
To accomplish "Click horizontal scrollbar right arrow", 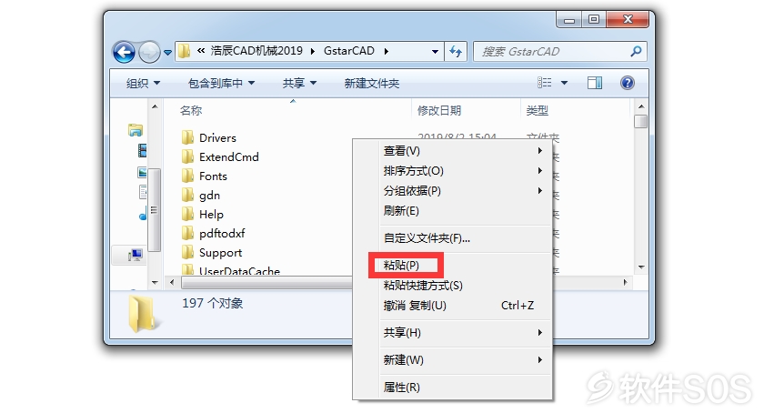I will click(625, 282).
